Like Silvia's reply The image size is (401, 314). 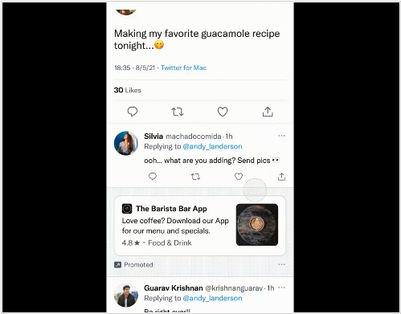(239, 177)
